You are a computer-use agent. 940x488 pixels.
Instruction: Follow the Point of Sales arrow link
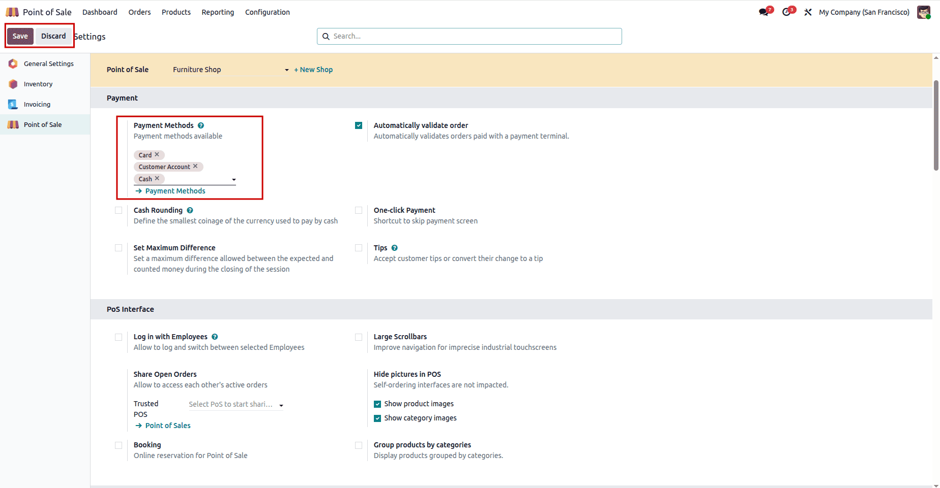(x=163, y=426)
